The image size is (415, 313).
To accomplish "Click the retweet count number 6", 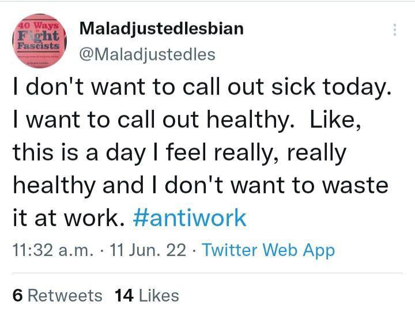I will (17, 295).
